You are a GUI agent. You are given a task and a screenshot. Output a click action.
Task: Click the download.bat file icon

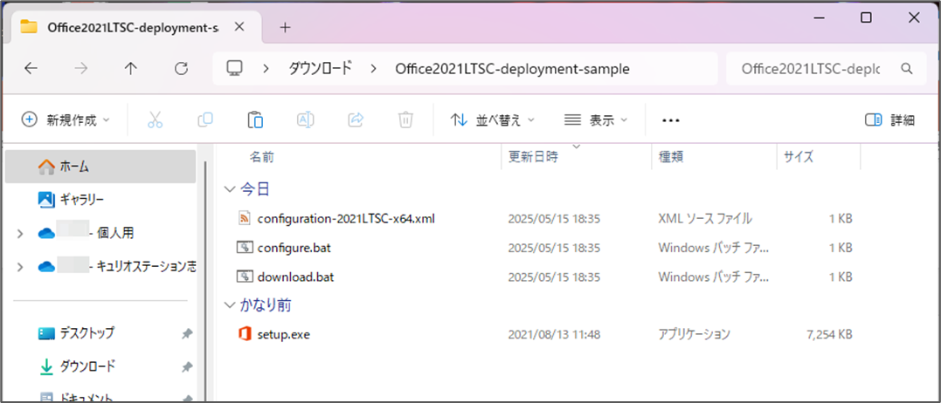(x=245, y=277)
